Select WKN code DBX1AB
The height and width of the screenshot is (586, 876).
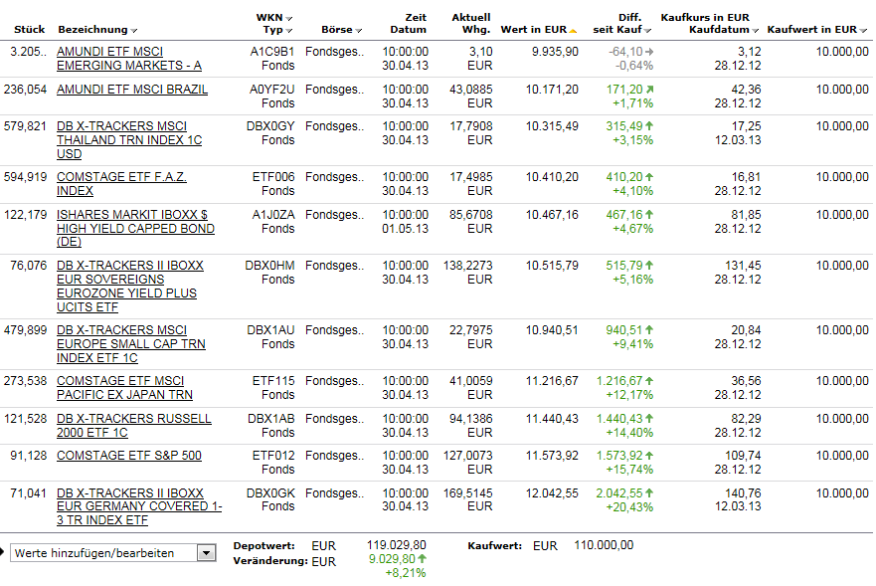click(271, 418)
